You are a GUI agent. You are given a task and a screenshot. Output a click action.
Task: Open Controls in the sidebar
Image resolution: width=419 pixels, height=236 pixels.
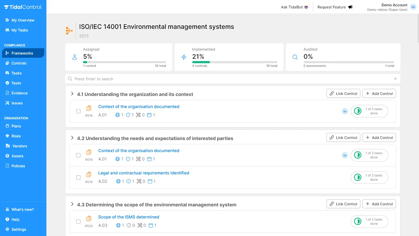pyautogui.click(x=19, y=63)
